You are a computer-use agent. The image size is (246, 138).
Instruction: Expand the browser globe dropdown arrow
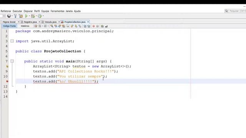click(12, 16)
